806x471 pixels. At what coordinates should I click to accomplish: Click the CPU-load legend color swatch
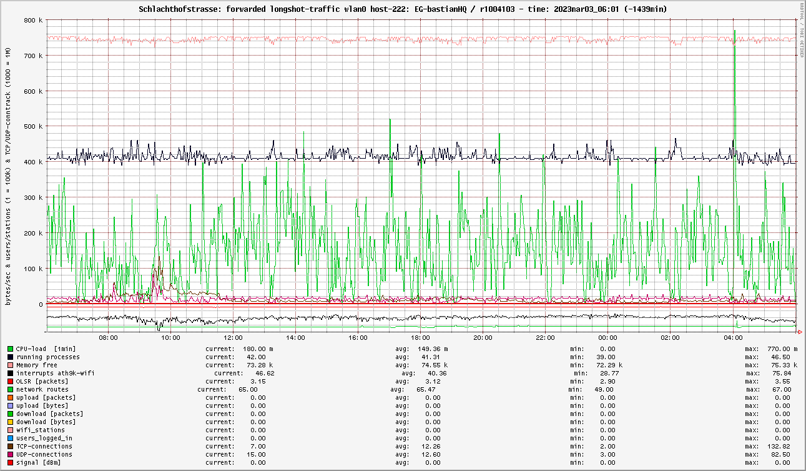point(11,349)
